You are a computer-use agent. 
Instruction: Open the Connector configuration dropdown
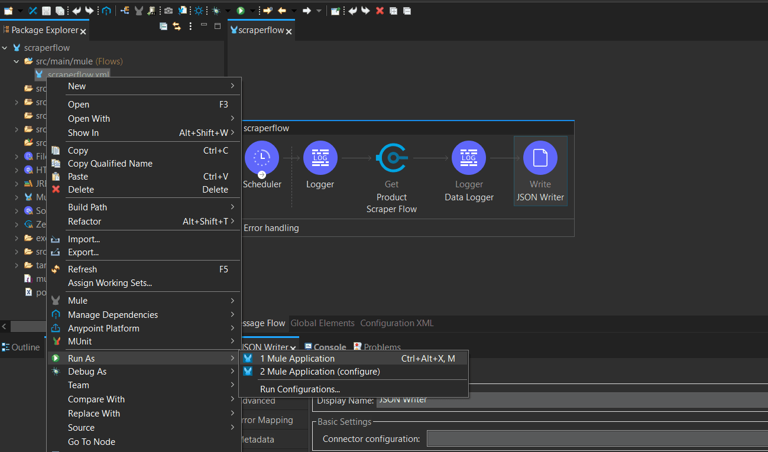pyautogui.click(x=597, y=439)
